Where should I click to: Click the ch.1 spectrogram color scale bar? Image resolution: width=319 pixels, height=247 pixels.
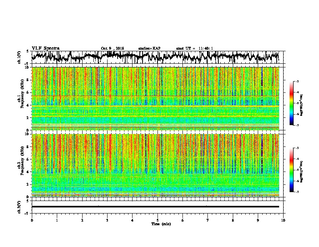(x=291, y=103)
